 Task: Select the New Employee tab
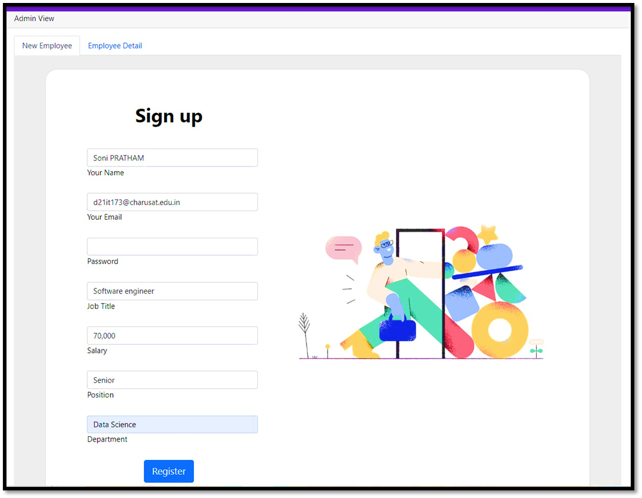pos(47,46)
